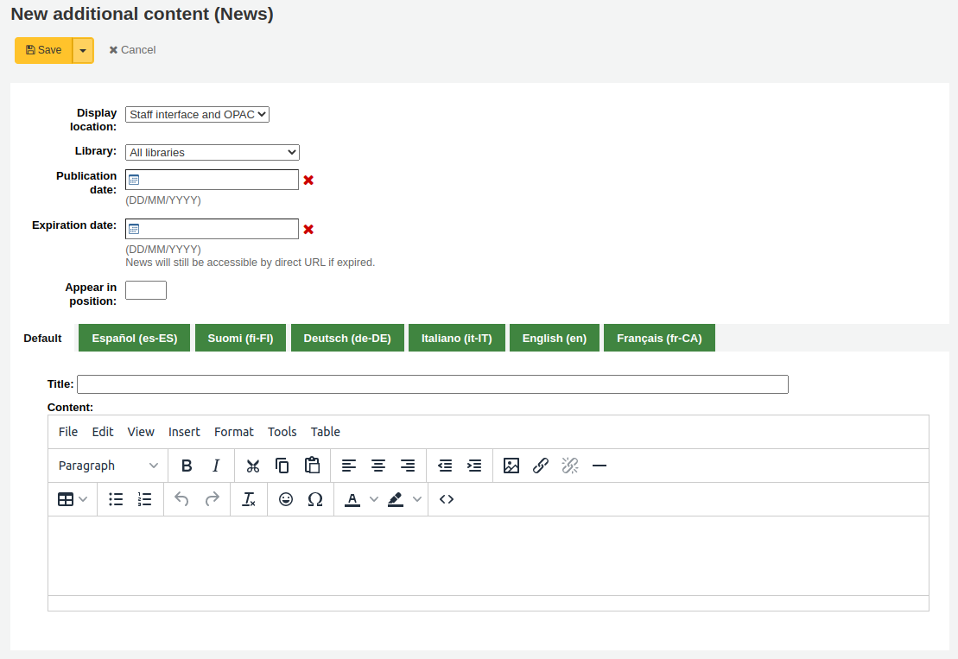Apply background highlight color
Screen dimensions: 958x659
[x=396, y=499]
